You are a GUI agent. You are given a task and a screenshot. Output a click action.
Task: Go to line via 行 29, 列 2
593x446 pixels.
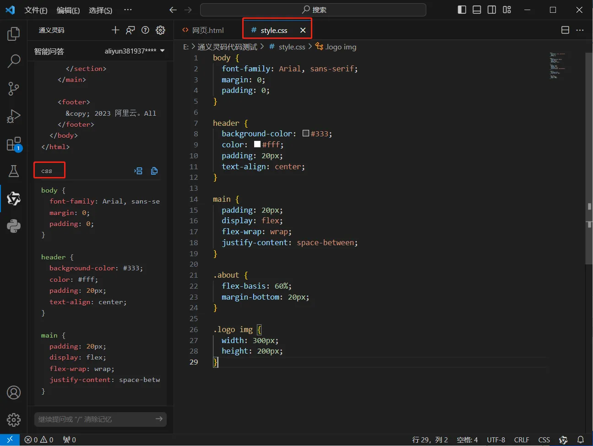pyautogui.click(x=430, y=440)
